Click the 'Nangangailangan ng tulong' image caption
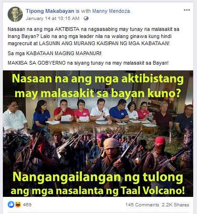 point(98,177)
